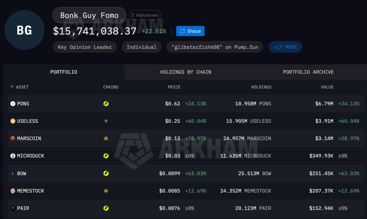
Task: Click the 25.513M BOW holdings cell
Action: click(x=255, y=173)
